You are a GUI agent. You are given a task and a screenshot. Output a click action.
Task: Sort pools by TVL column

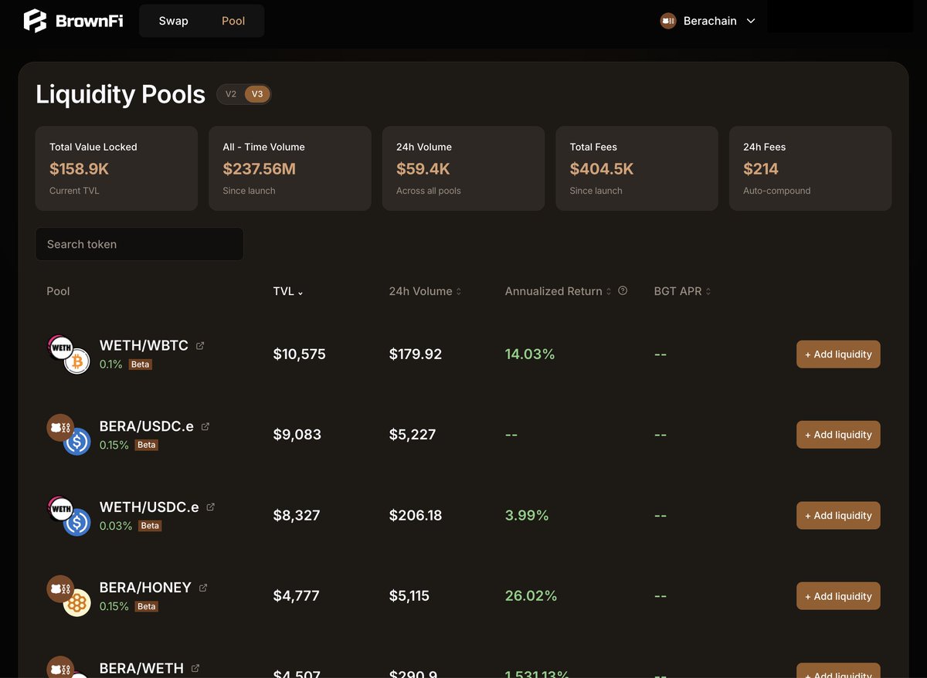pyautogui.click(x=288, y=291)
